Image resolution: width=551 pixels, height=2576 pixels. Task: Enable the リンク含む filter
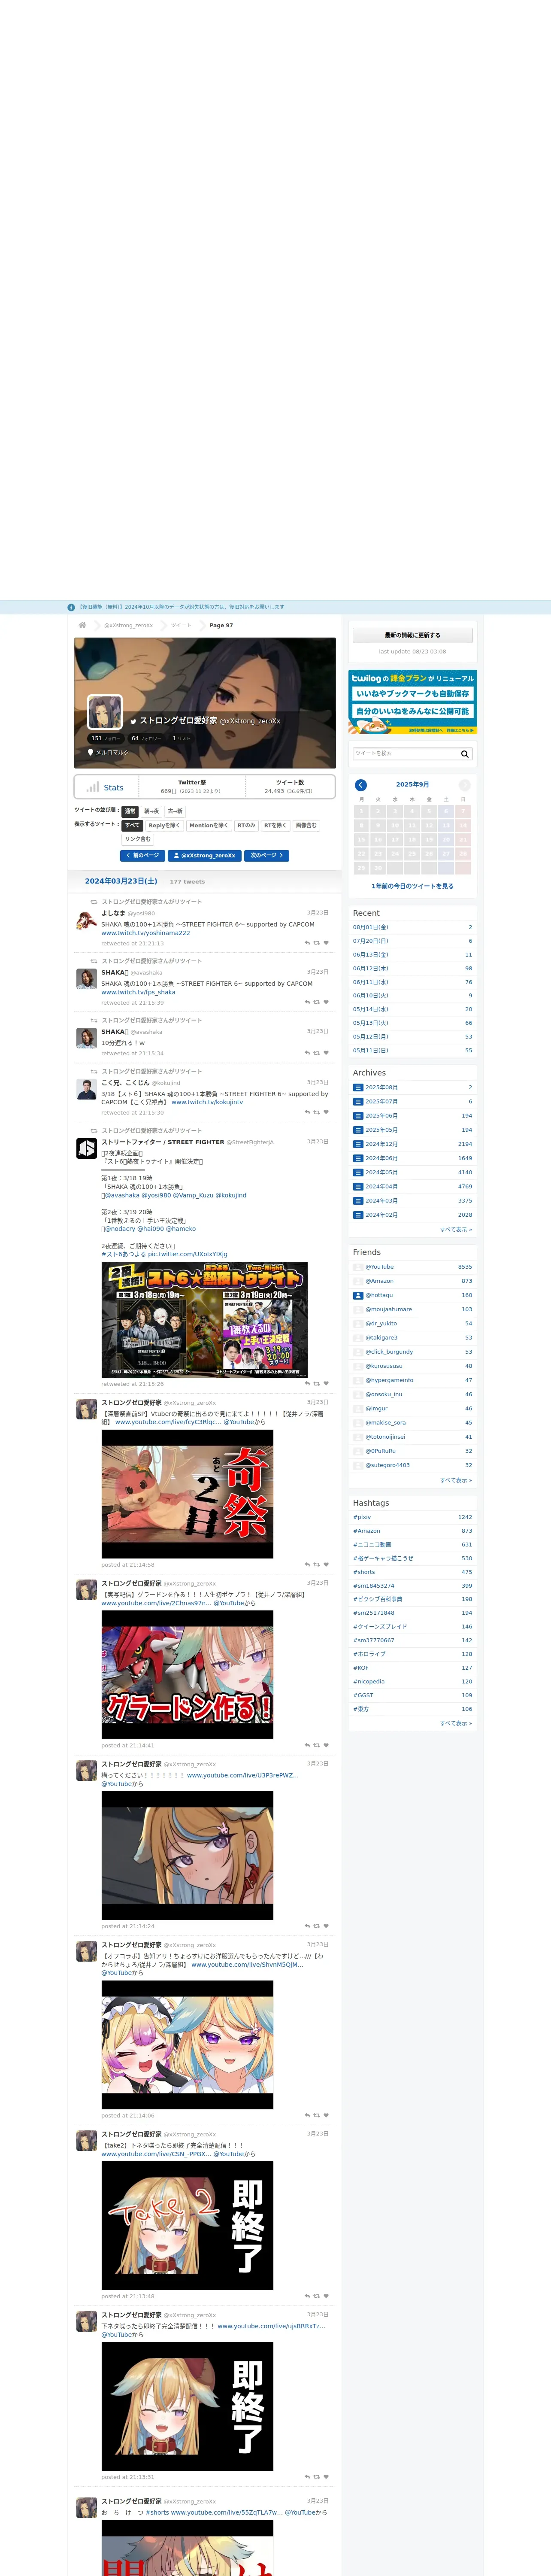pos(138,839)
